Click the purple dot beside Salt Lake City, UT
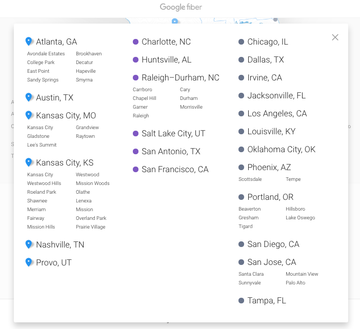 point(136,134)
